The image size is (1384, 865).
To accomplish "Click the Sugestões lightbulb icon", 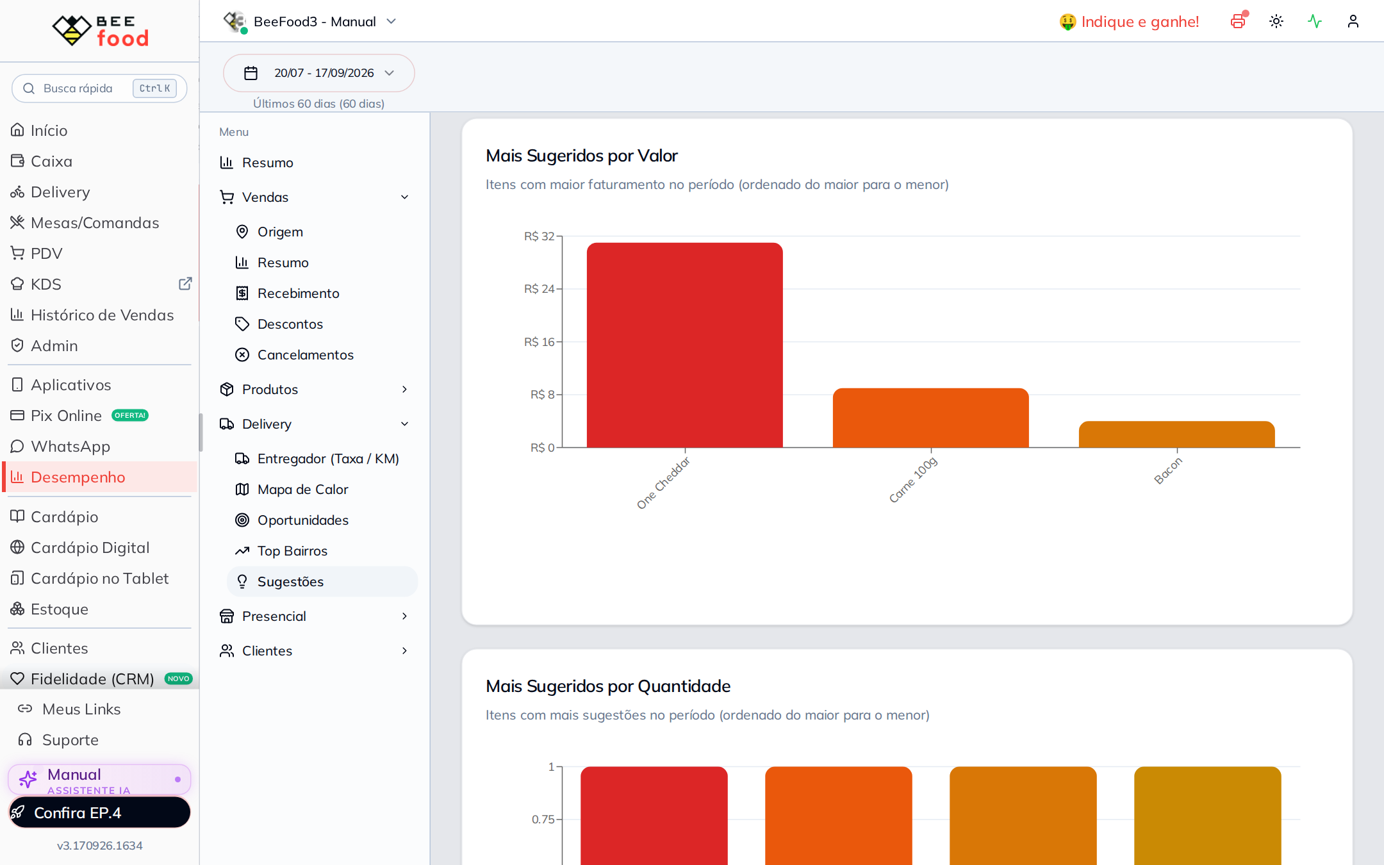I will point(242,581).
